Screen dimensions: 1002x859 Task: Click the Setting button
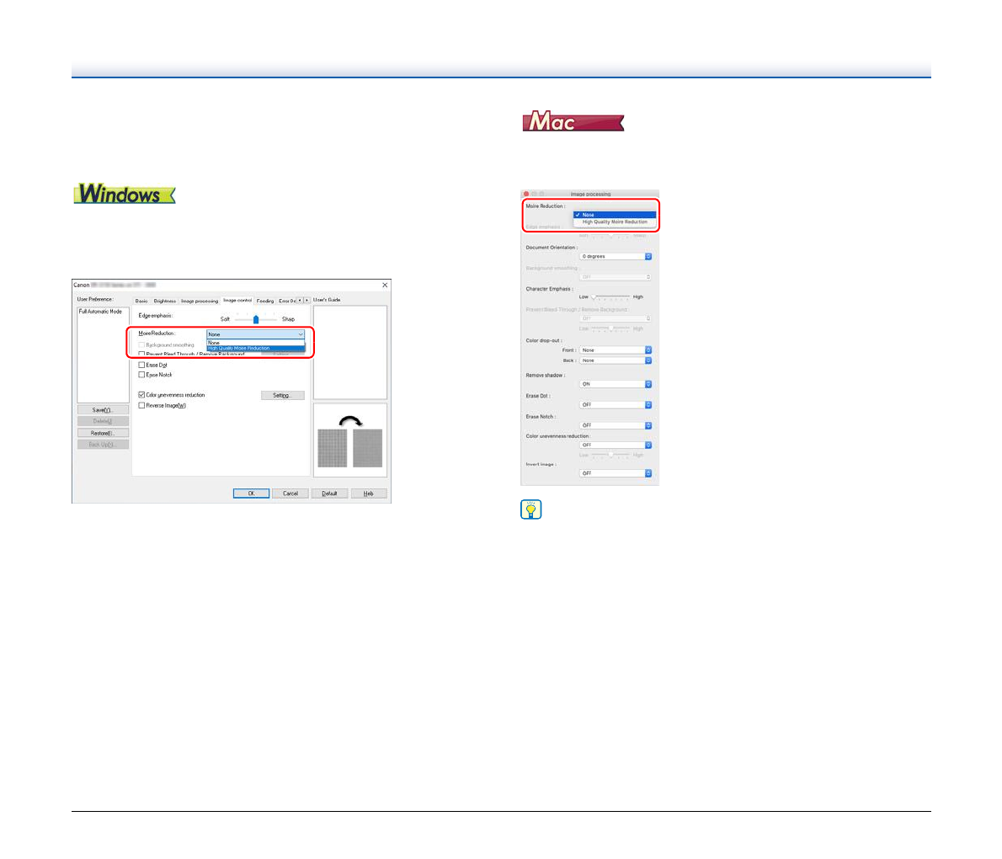(x=282, y=395)
